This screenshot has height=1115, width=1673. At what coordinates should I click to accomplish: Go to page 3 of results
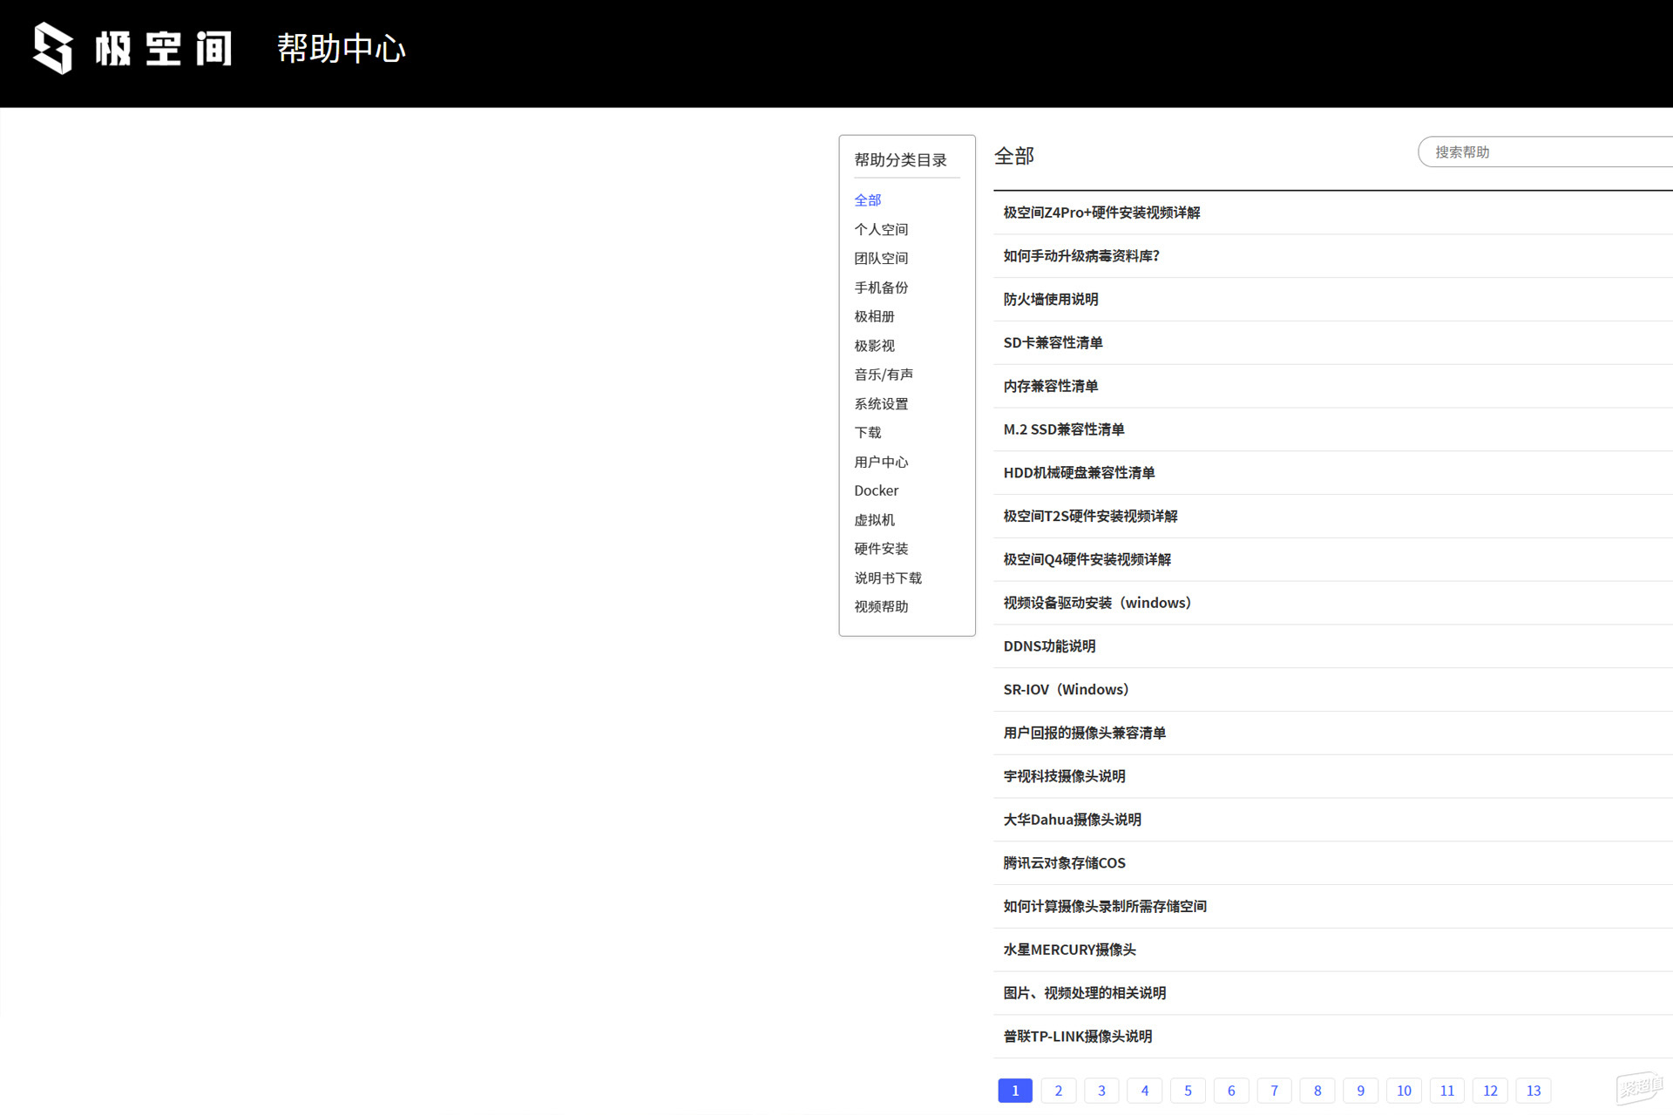tap(1101, 1091)
